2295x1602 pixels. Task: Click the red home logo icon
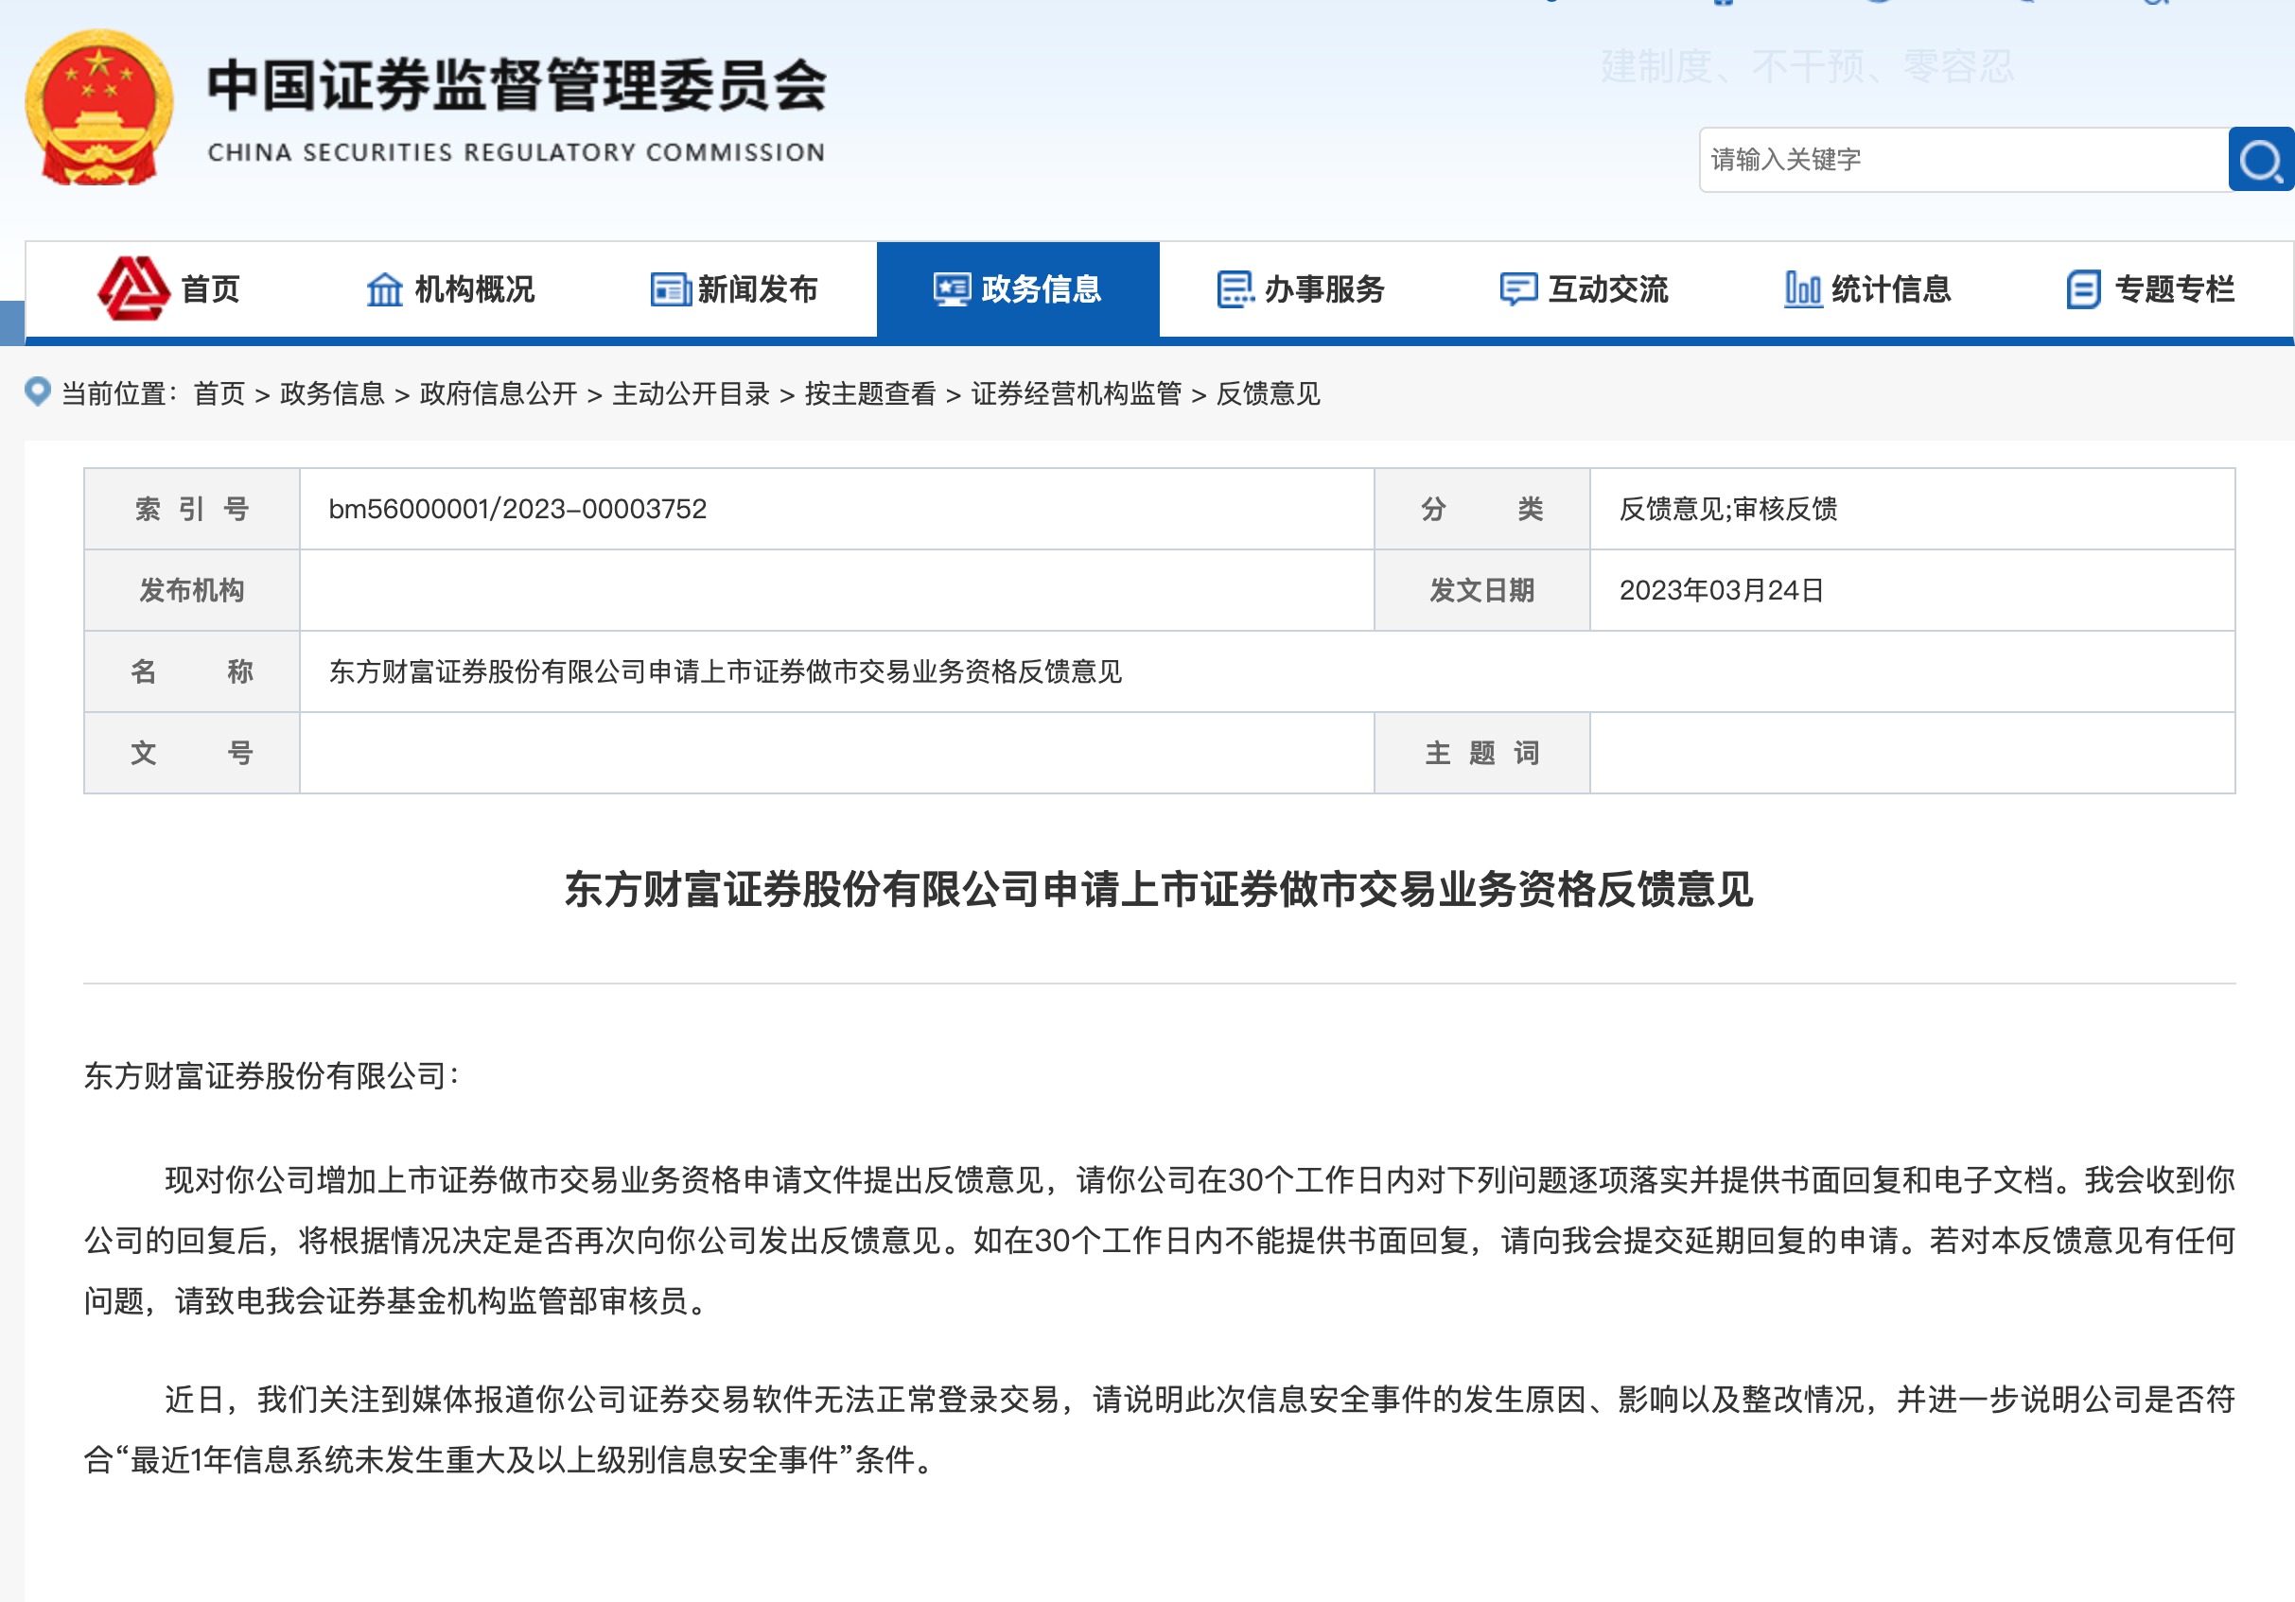coord(133,287)
